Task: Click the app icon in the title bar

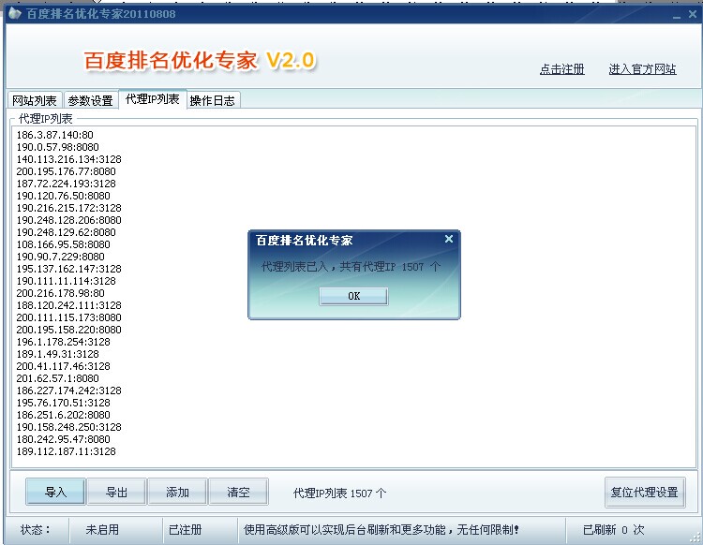Action: (x=13, y=13)
